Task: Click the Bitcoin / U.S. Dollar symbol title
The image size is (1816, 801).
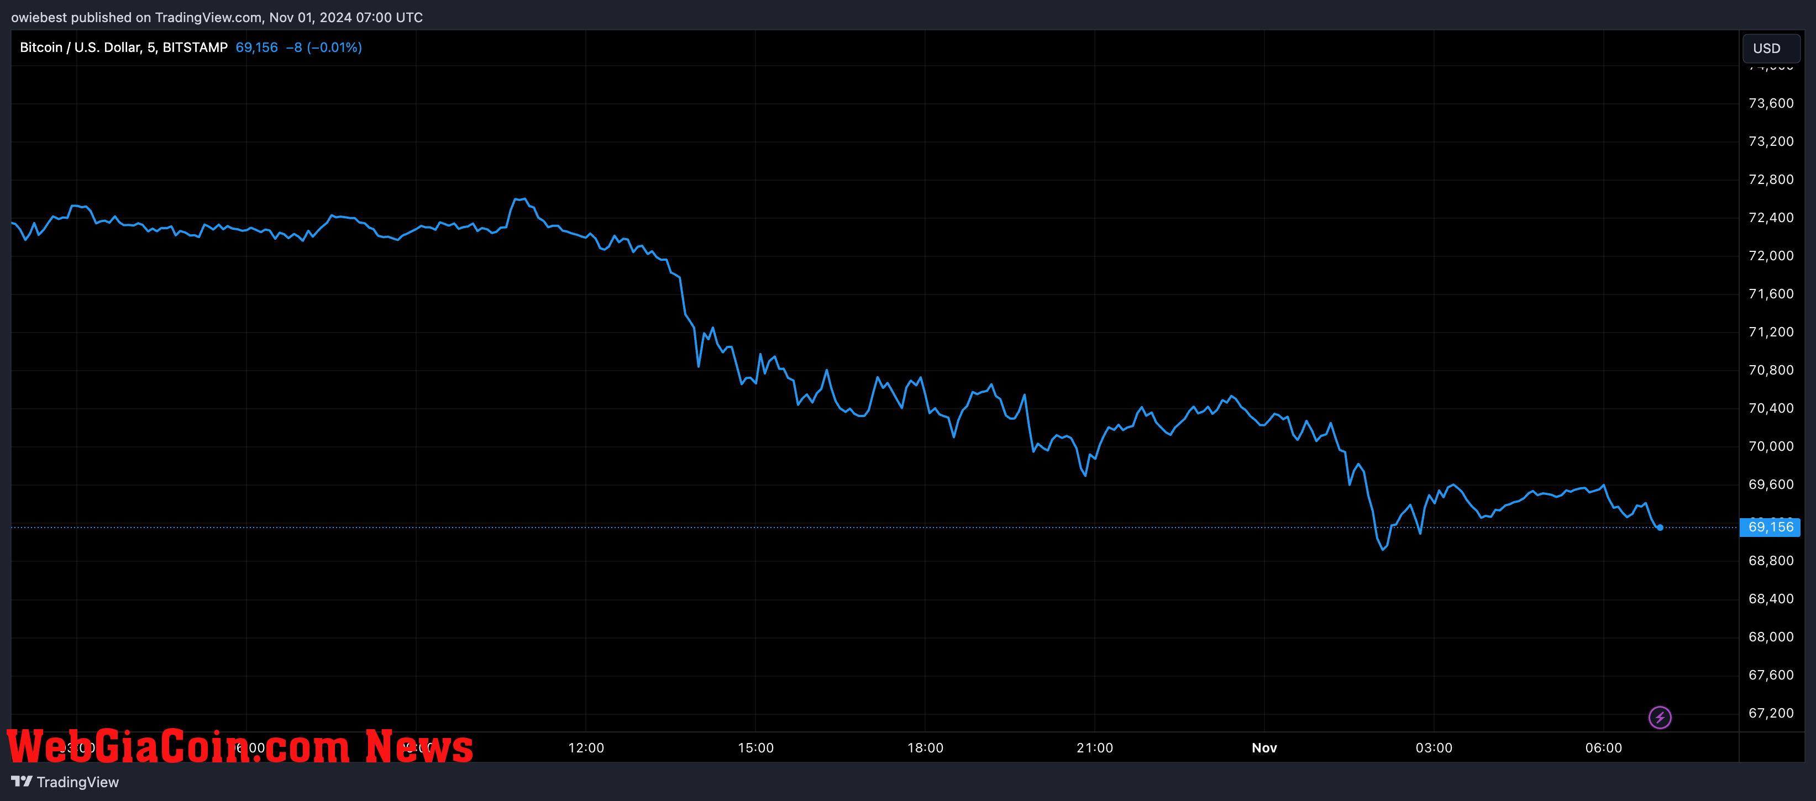Action: [x=123, y=47]
